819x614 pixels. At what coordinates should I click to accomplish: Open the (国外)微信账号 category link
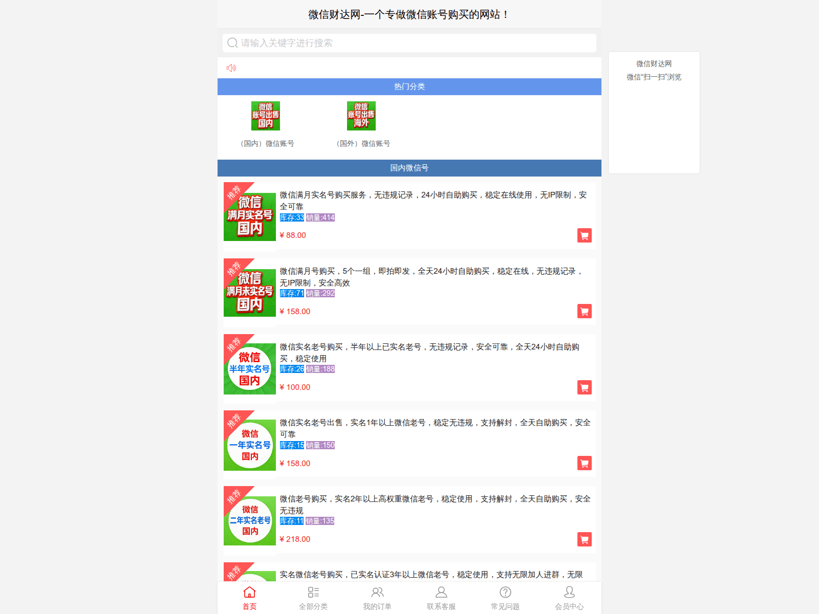click(361, 144)
